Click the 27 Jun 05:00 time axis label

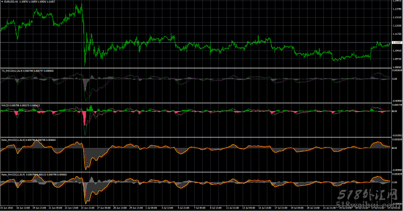click(104, 207)
